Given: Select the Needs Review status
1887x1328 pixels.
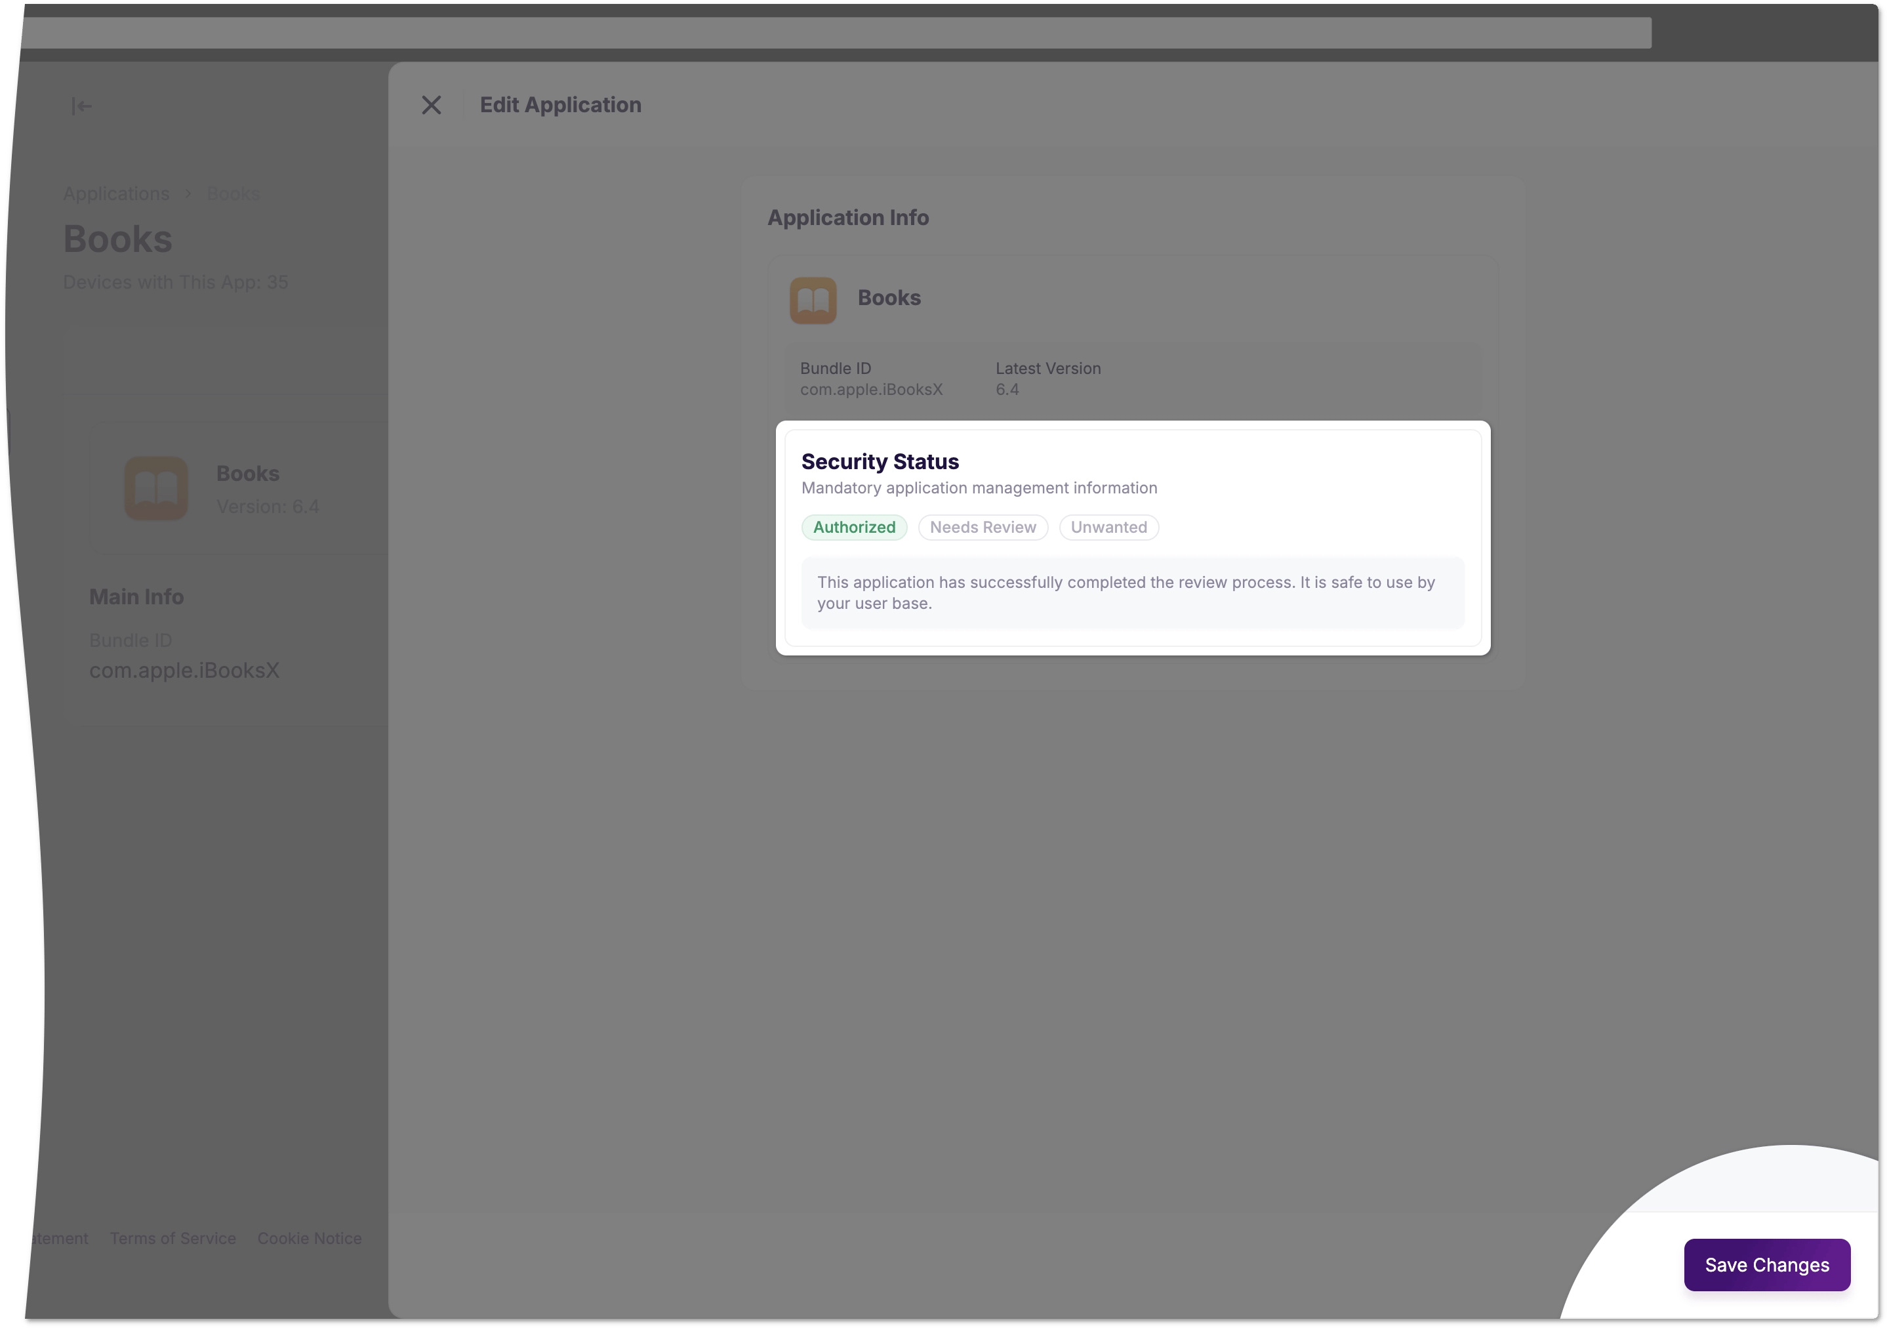Looking at the screenshot, I should [982, 527].
